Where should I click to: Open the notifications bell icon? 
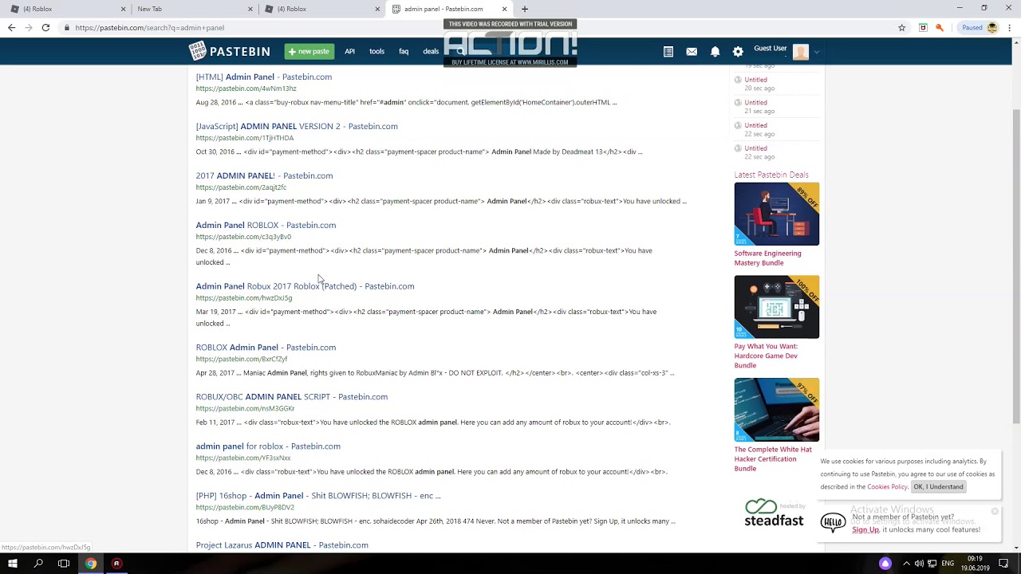715,52
